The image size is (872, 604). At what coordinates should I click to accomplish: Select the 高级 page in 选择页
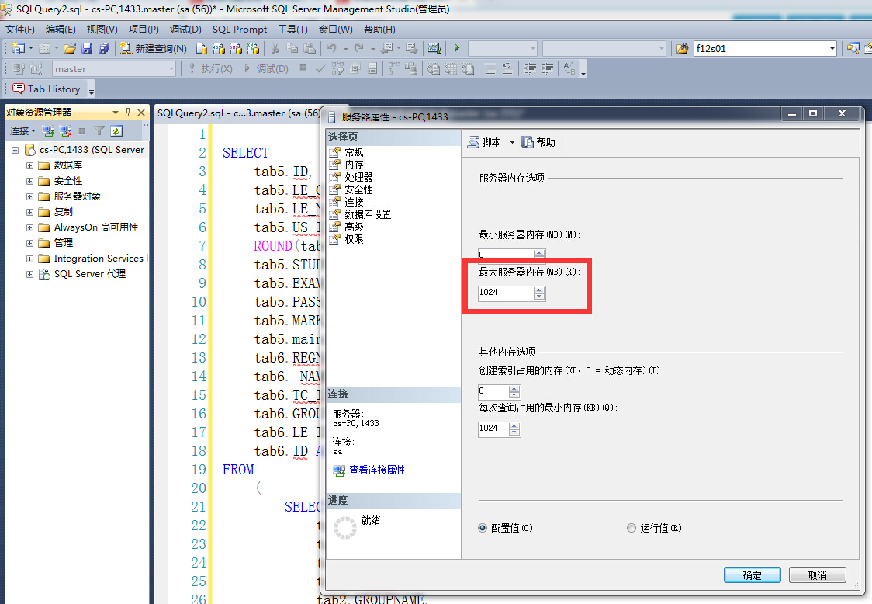click(354, 227)
